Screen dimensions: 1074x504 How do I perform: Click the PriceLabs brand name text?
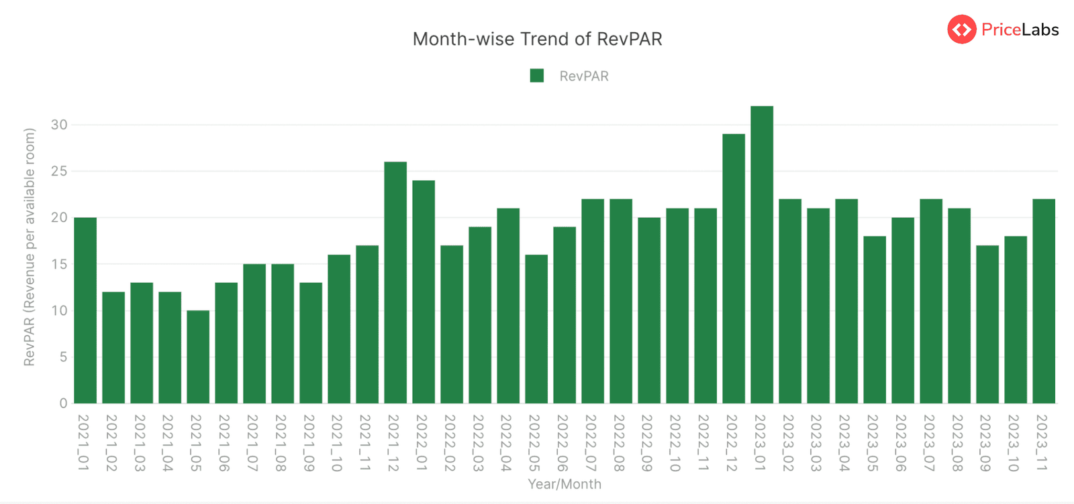click(x=1020, y=29)
